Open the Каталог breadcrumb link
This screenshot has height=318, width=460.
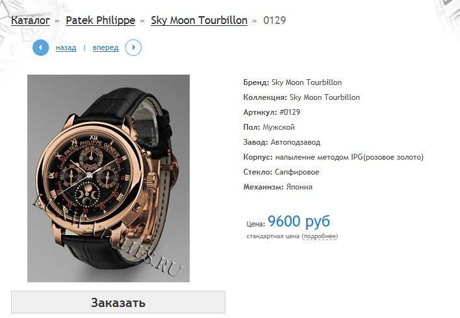click(31, 20)
